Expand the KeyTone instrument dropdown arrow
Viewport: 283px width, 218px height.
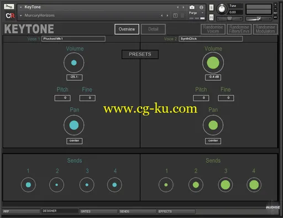coord(21,7)
